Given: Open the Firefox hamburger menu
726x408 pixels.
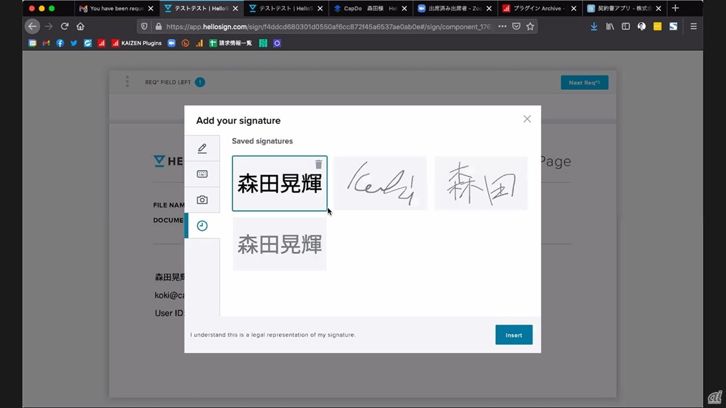Looking at the screenshot, I should pos(694,27).
